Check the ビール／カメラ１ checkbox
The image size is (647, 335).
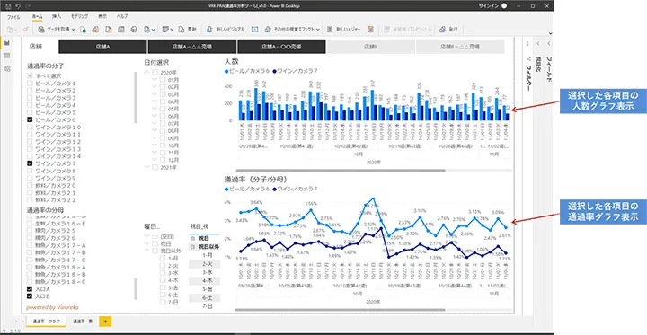pos(30,84)
